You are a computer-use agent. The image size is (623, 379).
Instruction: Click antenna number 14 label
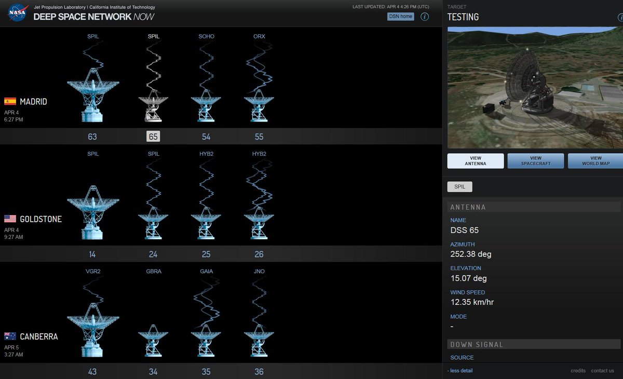coord(92,254)
